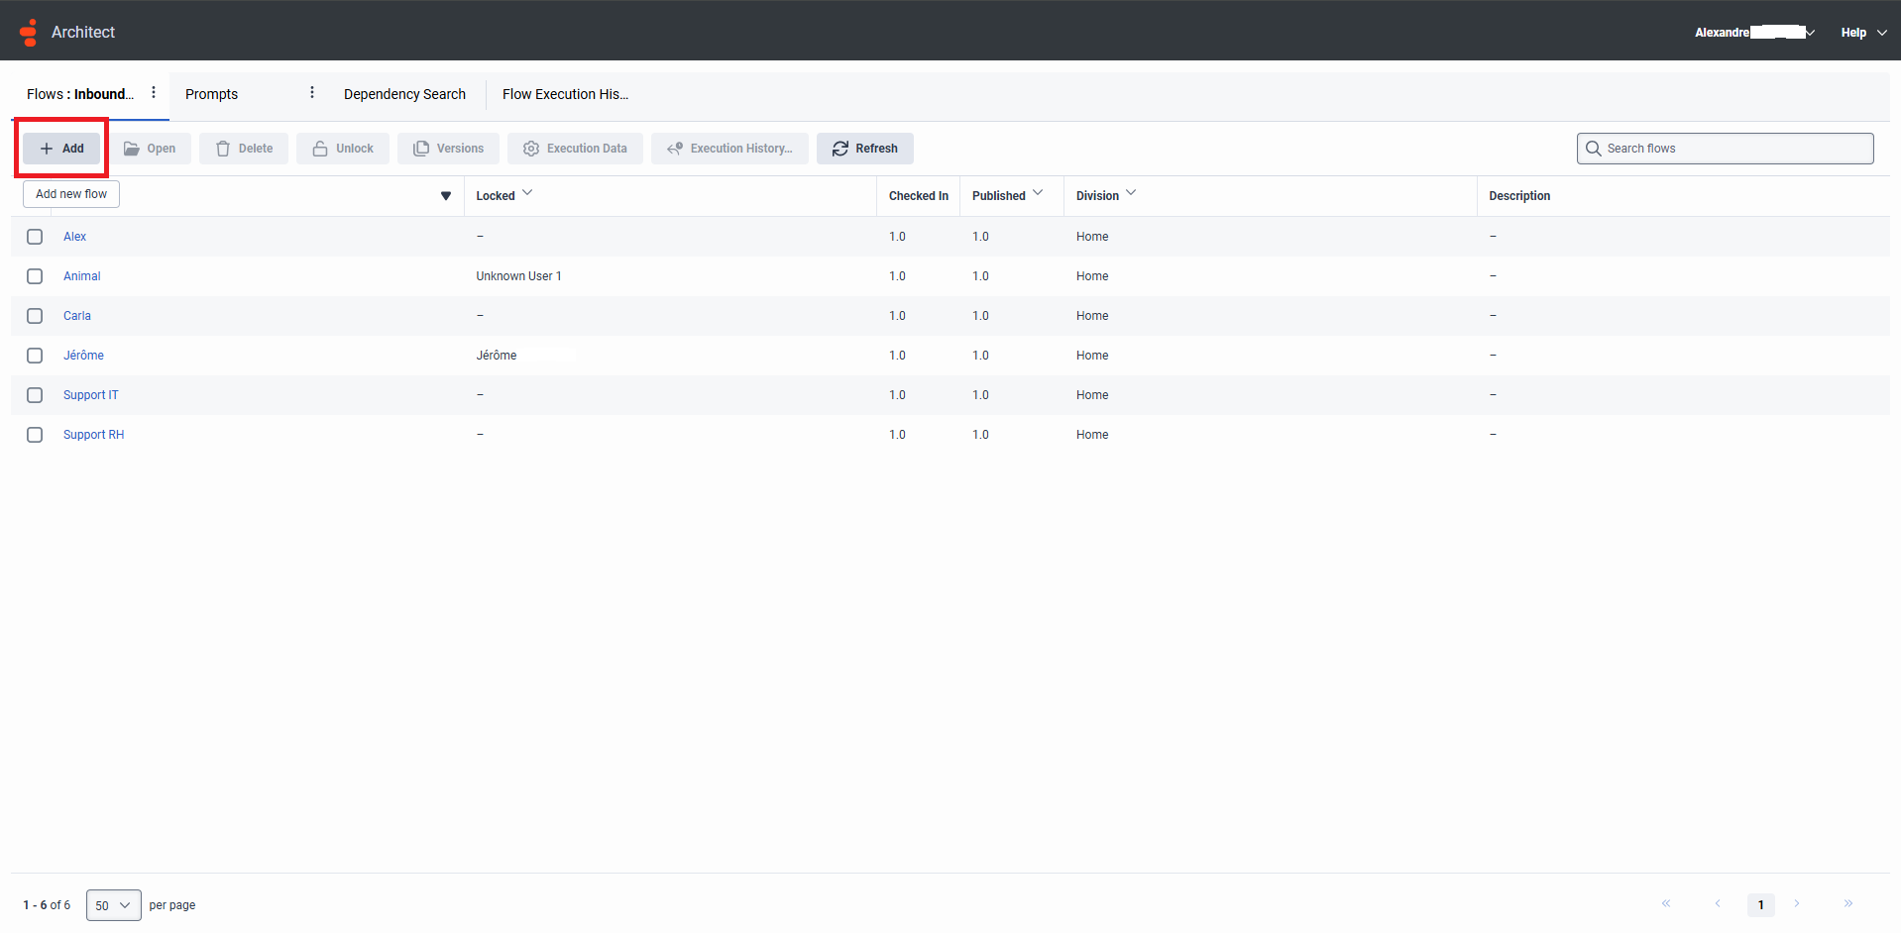Click the Add flow toolbar button

pos(61,149)
